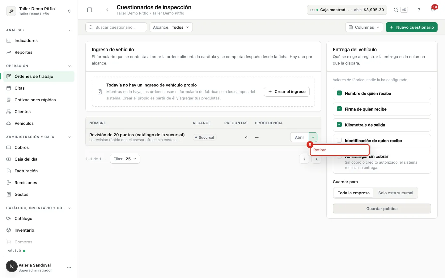Collapse the Análisis sidebar group
This screenshot has width=445, height=278.
70,30
